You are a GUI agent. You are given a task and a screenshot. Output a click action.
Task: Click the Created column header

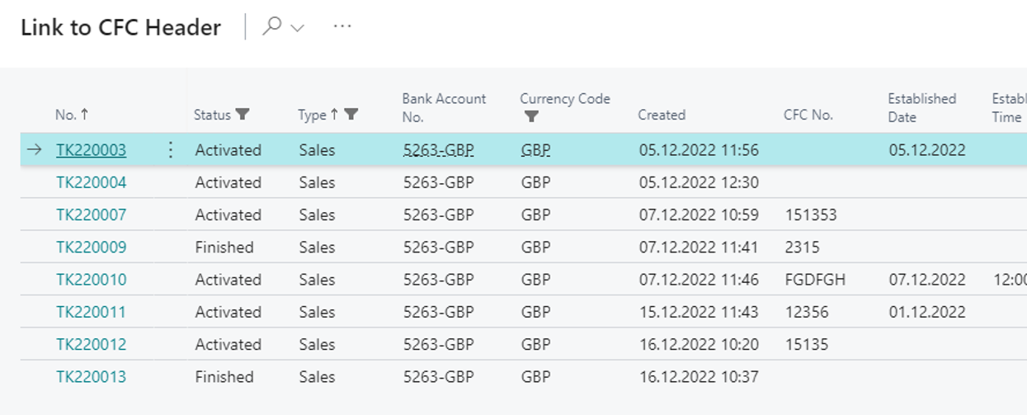click(662, 115)
